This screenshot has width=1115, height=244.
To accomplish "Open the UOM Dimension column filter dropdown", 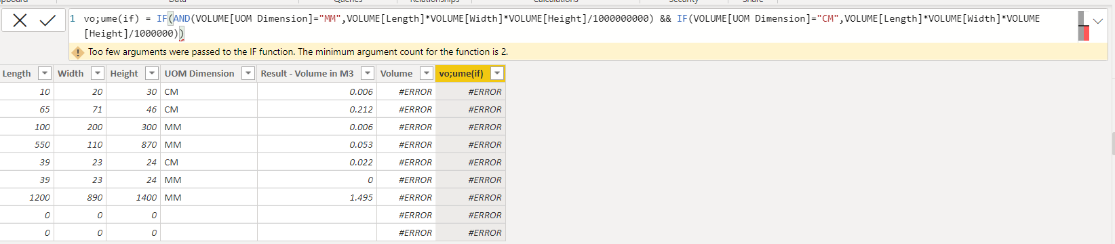I will pyautogui.click(x=248, y=73).
